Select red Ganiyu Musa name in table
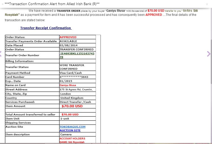Viewport: 212px width, 144px height. click(x=68, y=85)
